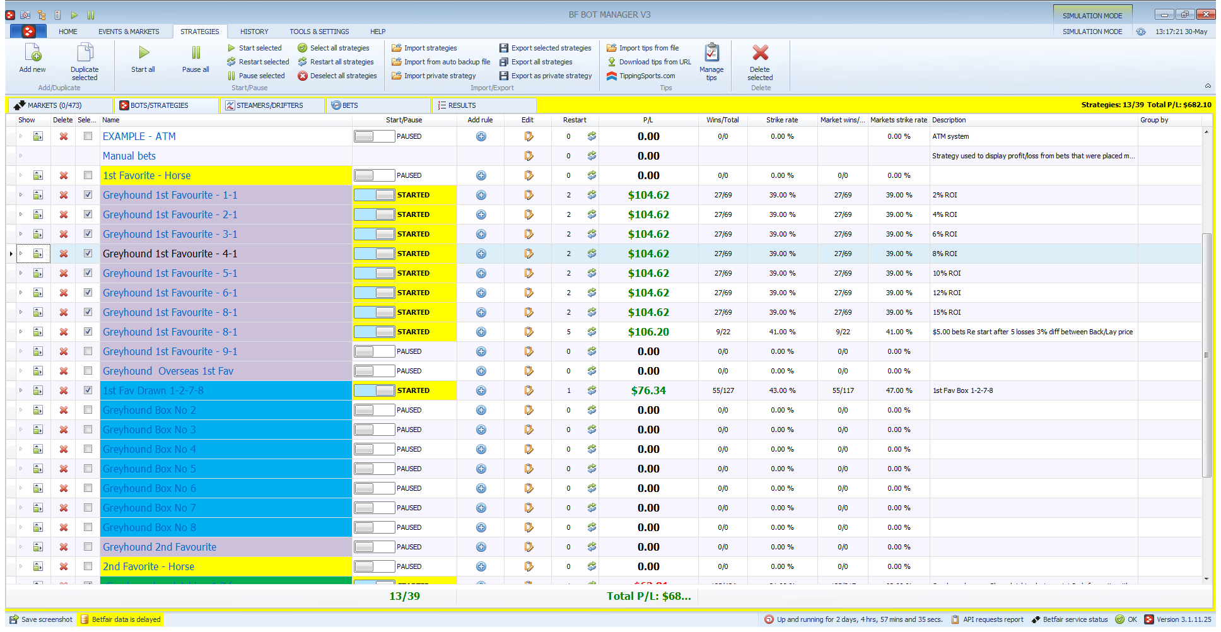Expand the EXAMPLE - ATM row
This screenshot has width=1221, height=632.
point(20,136)
